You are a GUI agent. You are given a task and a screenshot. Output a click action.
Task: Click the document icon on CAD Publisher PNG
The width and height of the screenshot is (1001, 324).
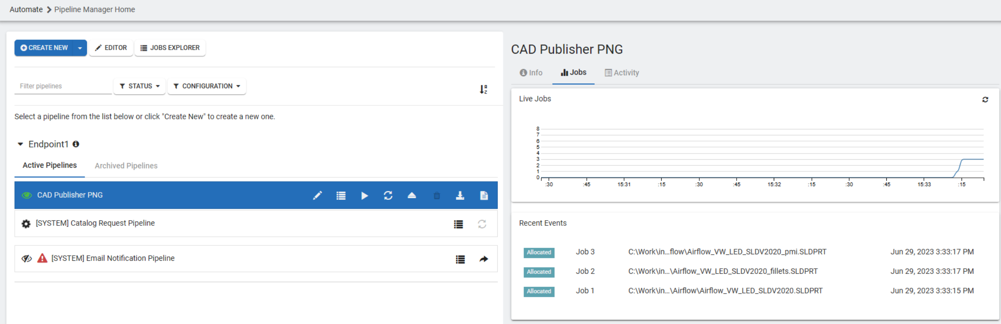click(x=484, y=196)
